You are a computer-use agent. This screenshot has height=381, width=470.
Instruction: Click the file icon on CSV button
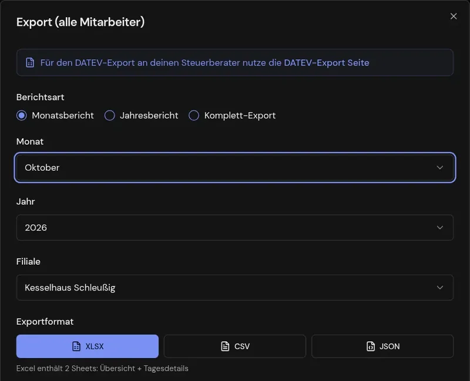coord(225,346)
